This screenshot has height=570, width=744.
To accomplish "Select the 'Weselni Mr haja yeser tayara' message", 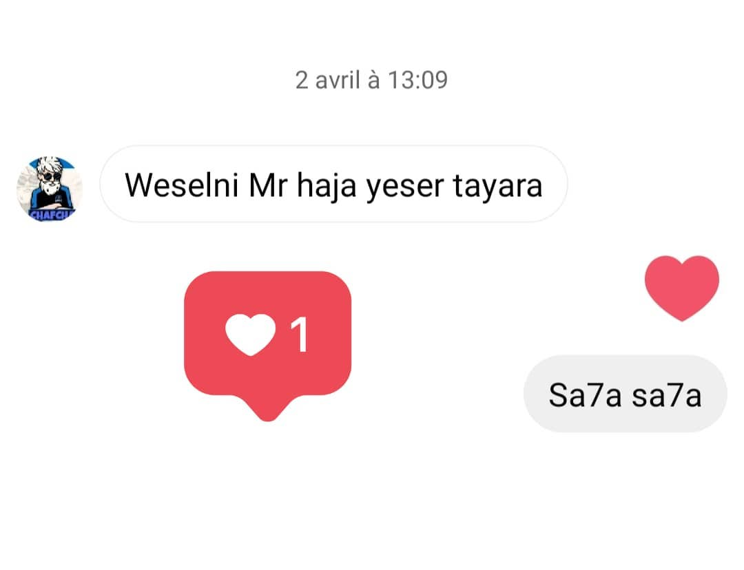I will click(333, 184).
